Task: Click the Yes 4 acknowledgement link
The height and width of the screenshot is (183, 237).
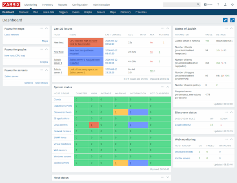Action: (x=152, y=71)
